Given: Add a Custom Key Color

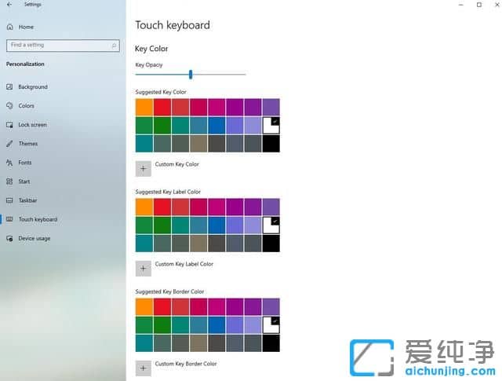Looking at the screenshot, I should pyautogui.click(x=144, y=168).
